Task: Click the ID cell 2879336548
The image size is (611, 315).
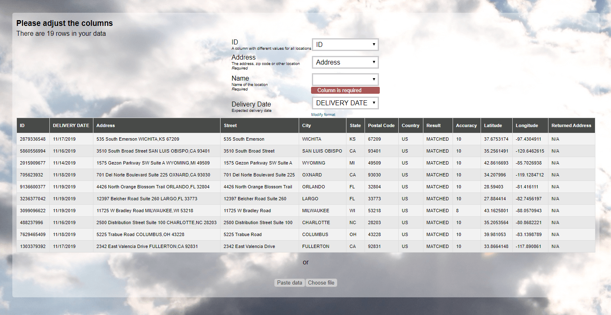Action: pyautogui.click(x=33, y=139)
